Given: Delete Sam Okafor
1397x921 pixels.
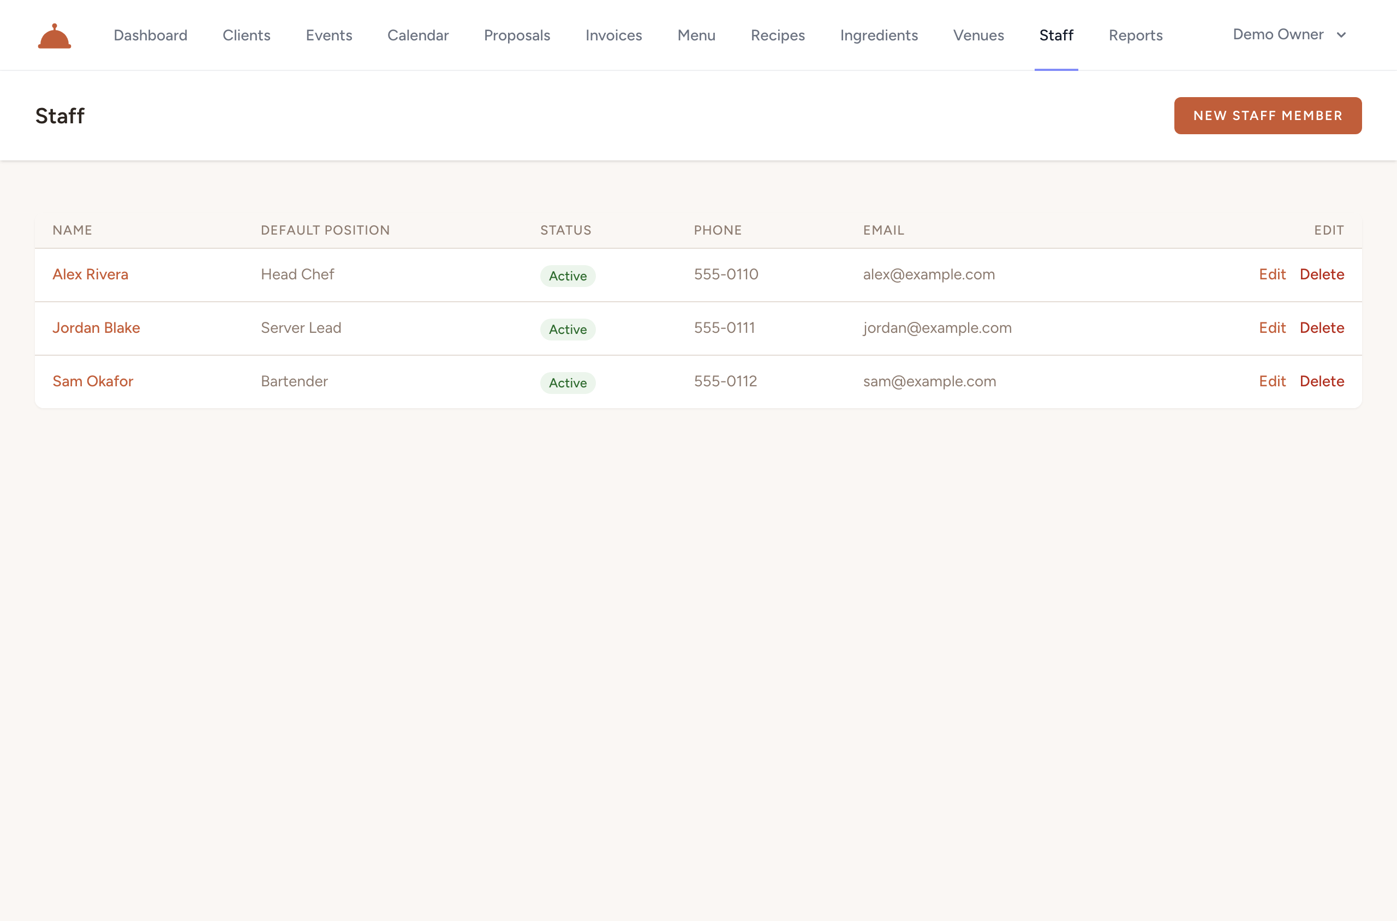Looking at the screenshot, I should tap(1322, 381).
